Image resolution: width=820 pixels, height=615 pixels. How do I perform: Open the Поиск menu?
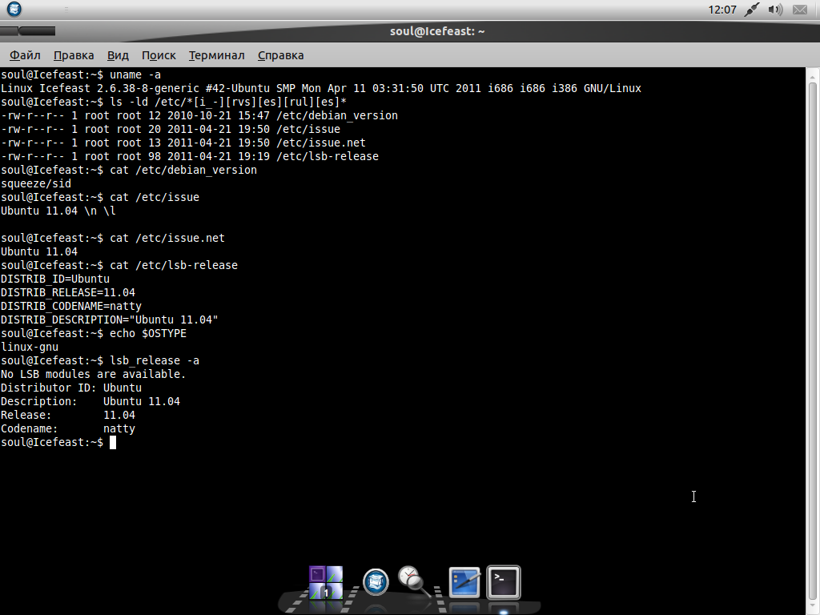tap(159, 55)
